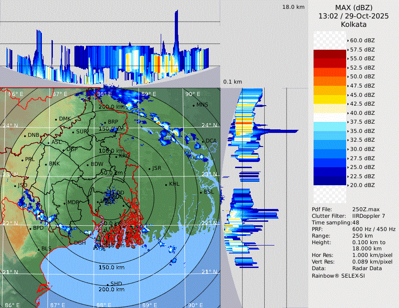Click the IIRDoppler 7 clutter filter value

coord(369,216)
